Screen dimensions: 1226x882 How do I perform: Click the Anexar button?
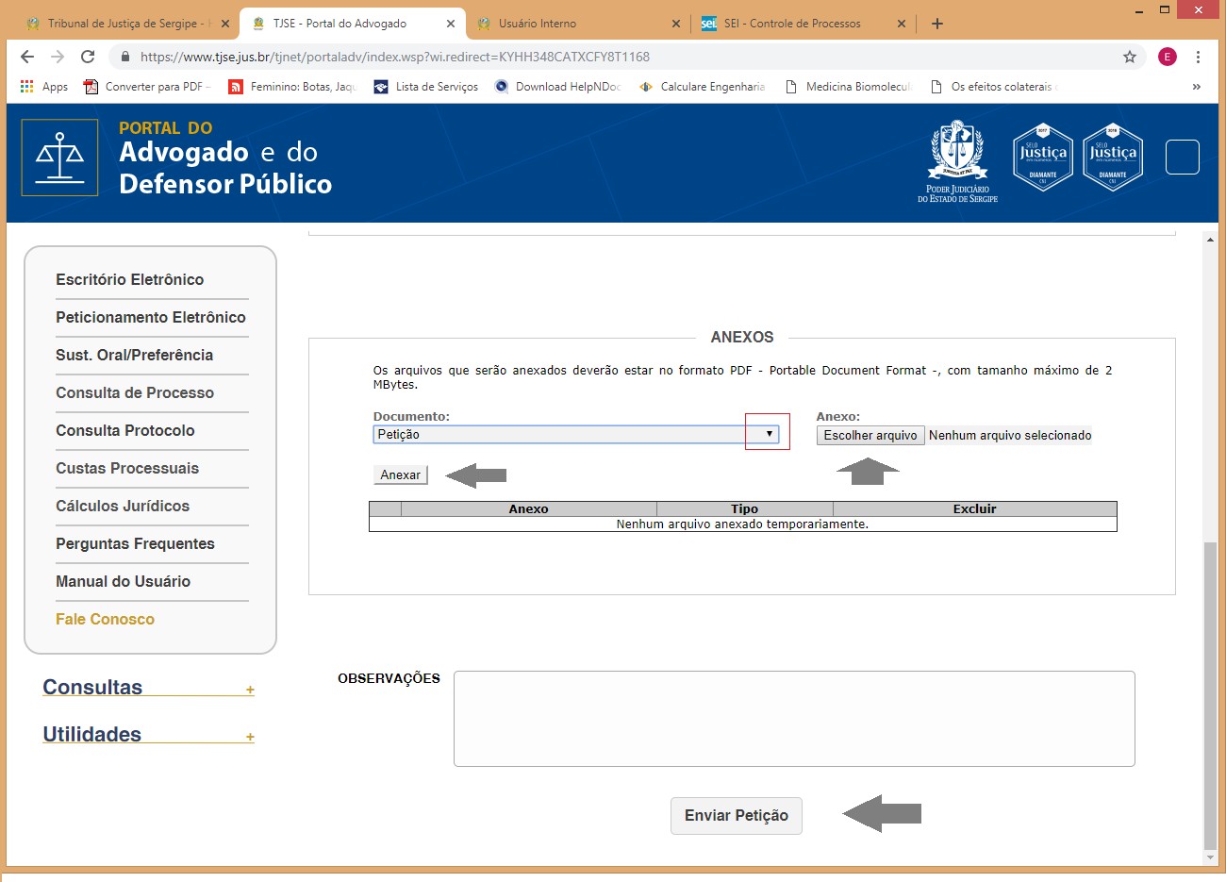[x=400, y=474]
